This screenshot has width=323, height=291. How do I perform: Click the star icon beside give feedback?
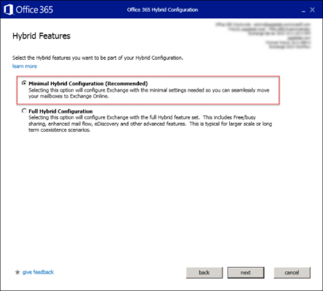[x=17, y=272]
